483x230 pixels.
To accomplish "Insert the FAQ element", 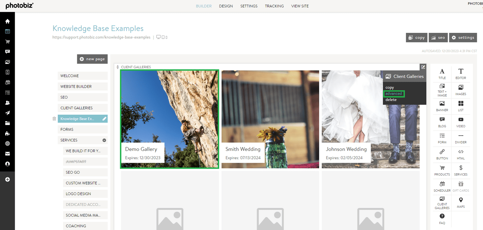I will pyautogui.click(x=441, y=219).
